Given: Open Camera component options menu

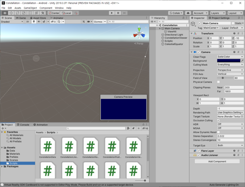Looking at the screenshot, I should 242,52.
